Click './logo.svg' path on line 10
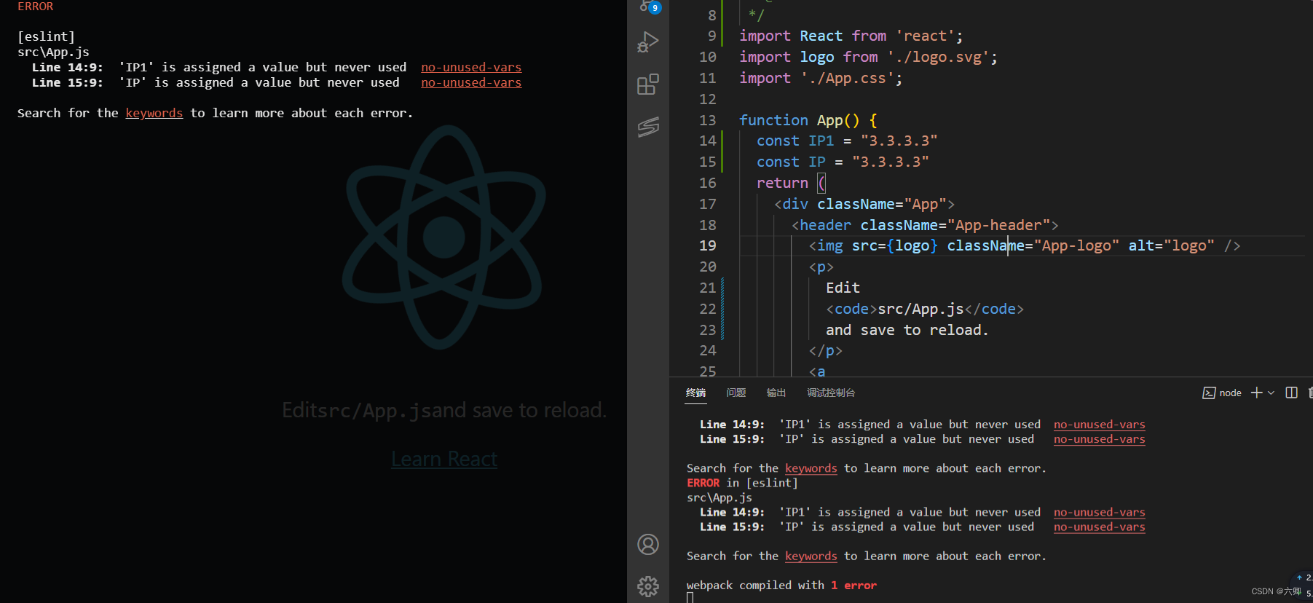This screenshot has width=1313, height=603. (x=938, y=57)
